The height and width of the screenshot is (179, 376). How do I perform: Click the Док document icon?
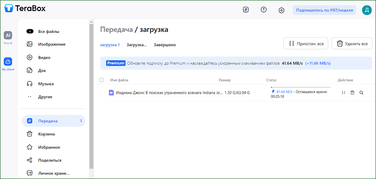[30, 71]
